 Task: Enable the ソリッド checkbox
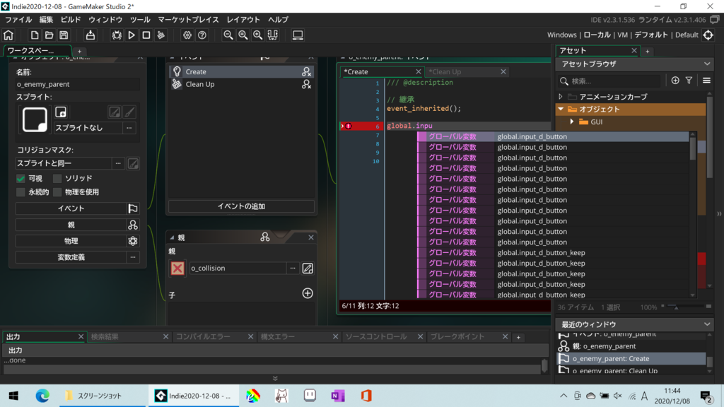tap(57, 179)
